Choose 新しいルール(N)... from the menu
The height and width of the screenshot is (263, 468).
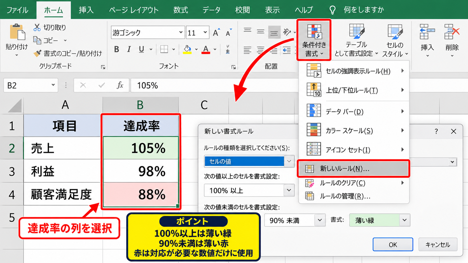point(353,169)
